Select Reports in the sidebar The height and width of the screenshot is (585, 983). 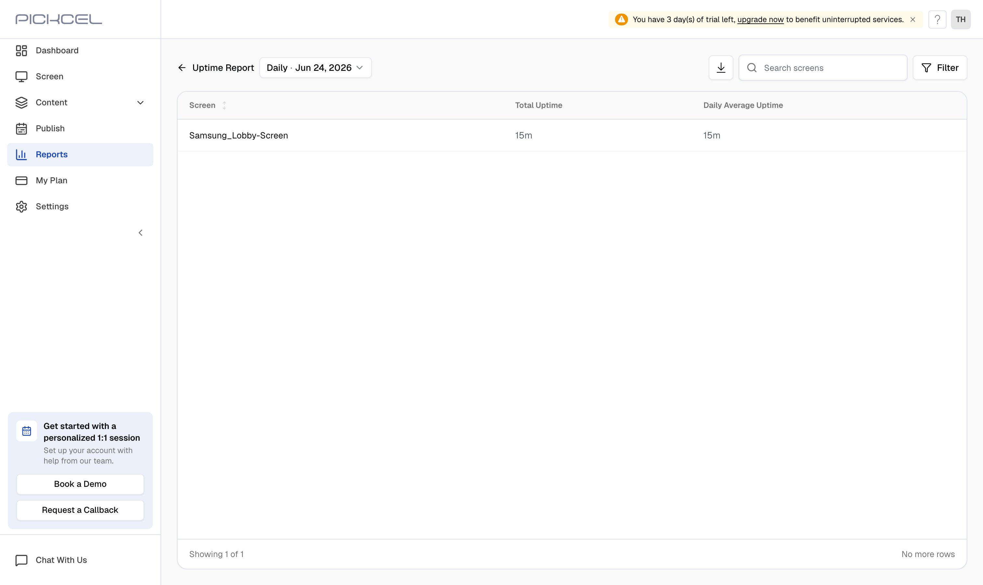80,154
